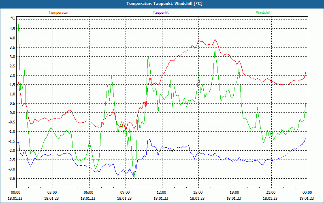The width and height of the screenshot is (324, 203).
Task: Click the red Temperatur legend label
Action: point(58,13)
